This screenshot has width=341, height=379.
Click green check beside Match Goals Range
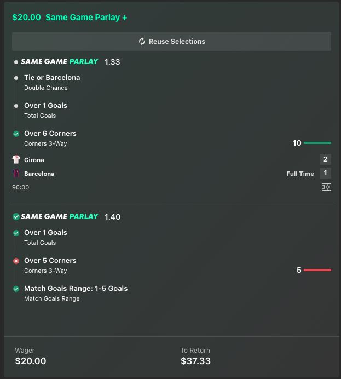(16, 289)
